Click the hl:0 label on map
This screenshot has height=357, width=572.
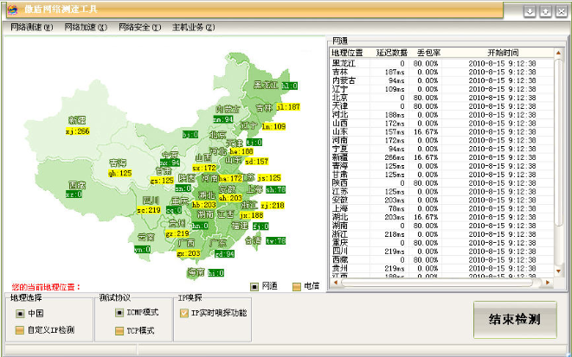(290, 86)
